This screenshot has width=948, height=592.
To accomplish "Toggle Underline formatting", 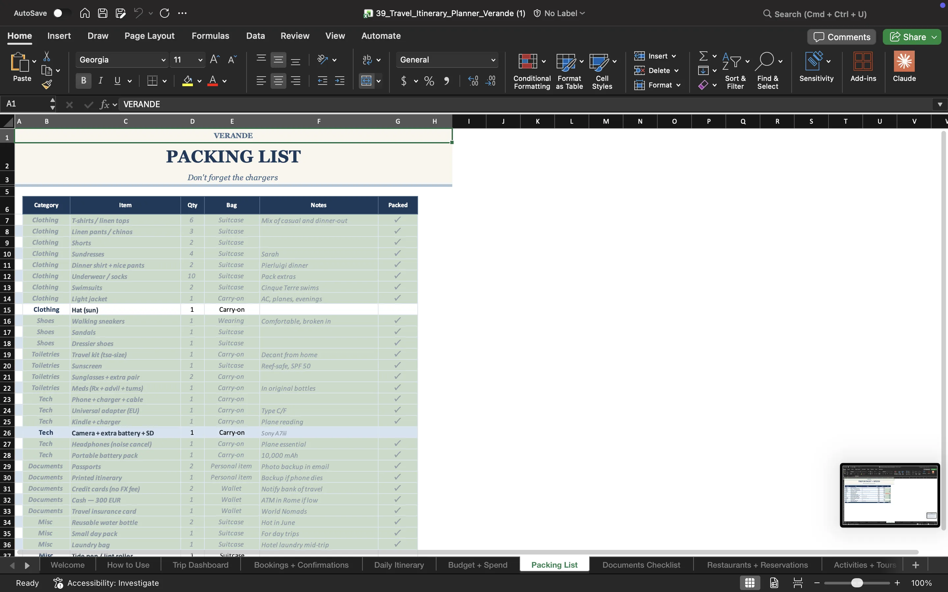I will tap(117, 81).
